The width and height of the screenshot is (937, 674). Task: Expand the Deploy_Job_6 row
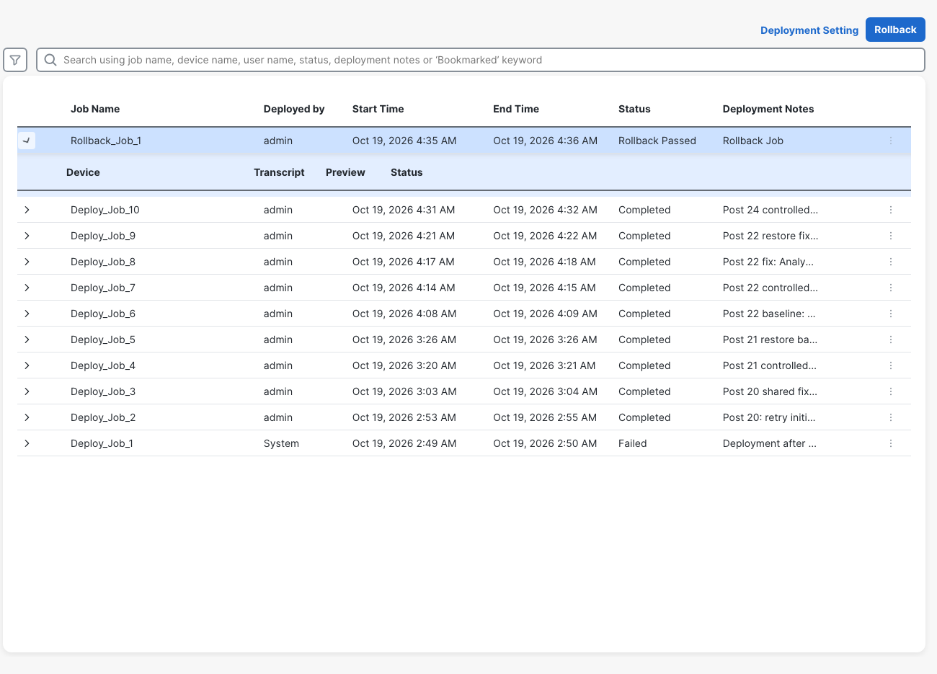tap(27, 314)
